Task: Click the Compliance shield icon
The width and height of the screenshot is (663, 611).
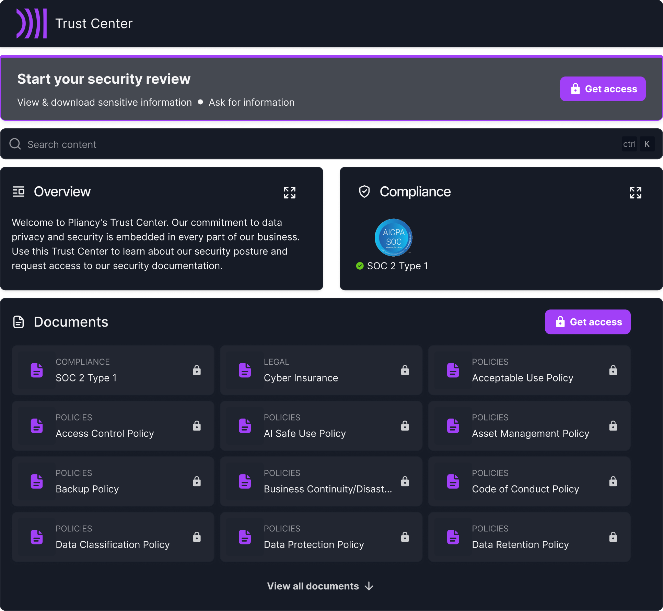Action: pos(364,192)
